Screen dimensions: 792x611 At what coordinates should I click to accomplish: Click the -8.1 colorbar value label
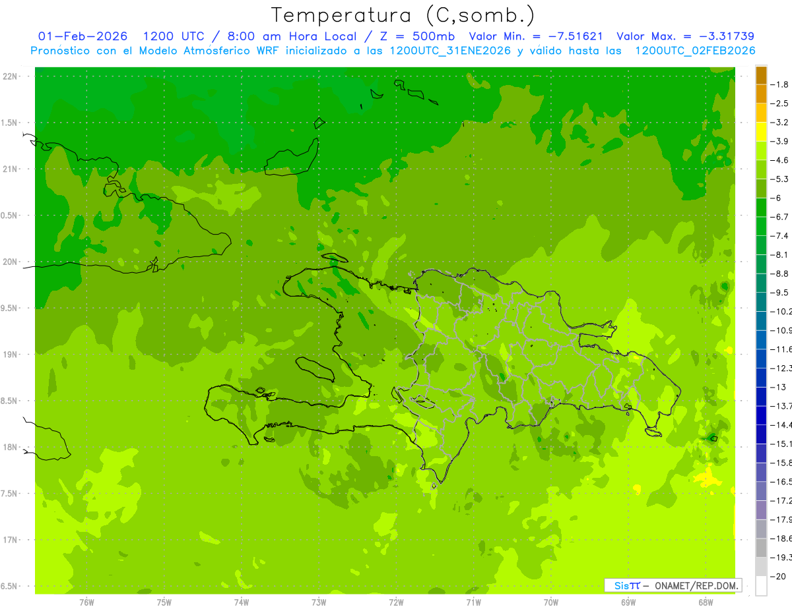tap(780, 254)
